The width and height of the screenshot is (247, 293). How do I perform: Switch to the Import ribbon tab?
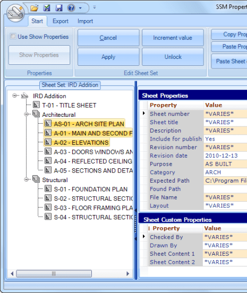(86, 21)
